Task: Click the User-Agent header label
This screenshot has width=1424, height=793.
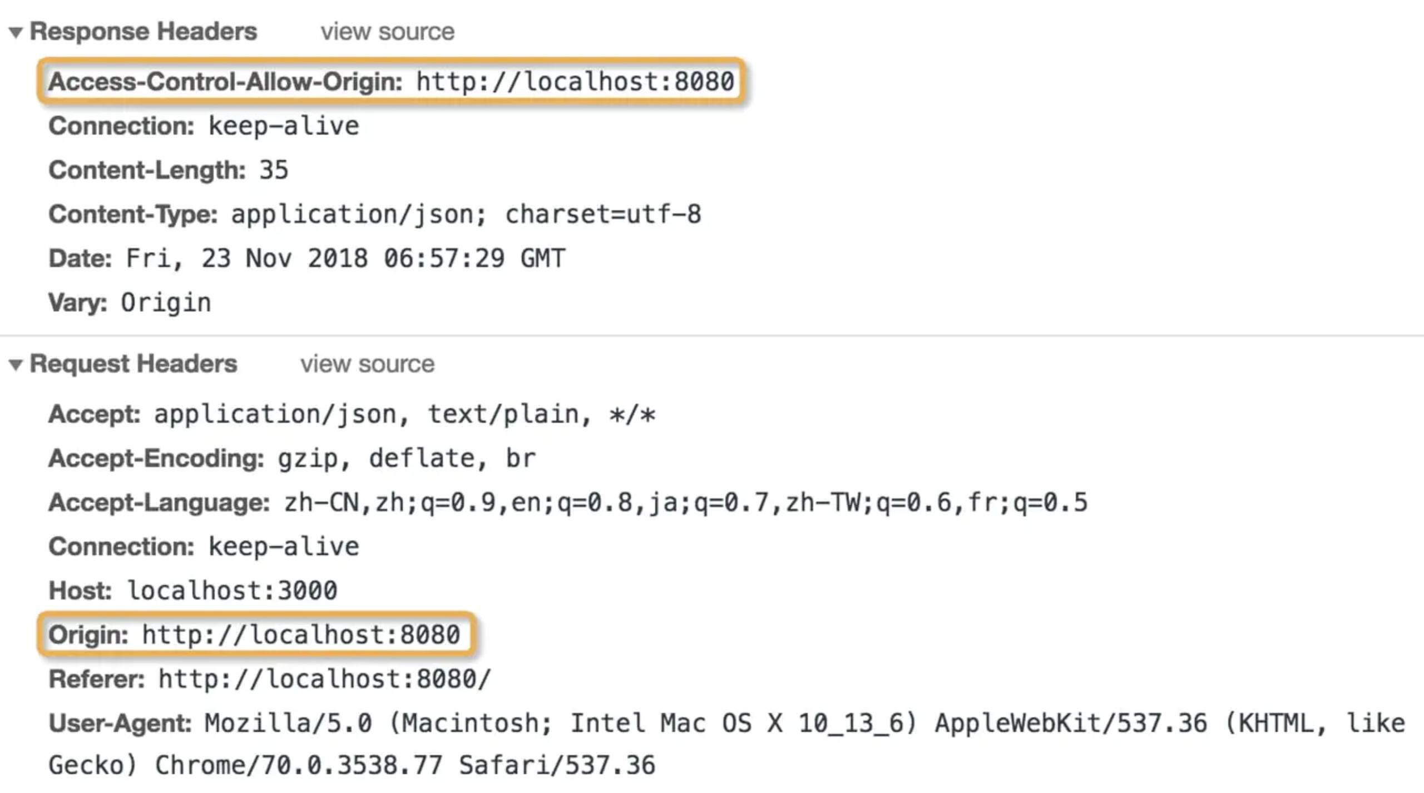Action: (120, 723)
